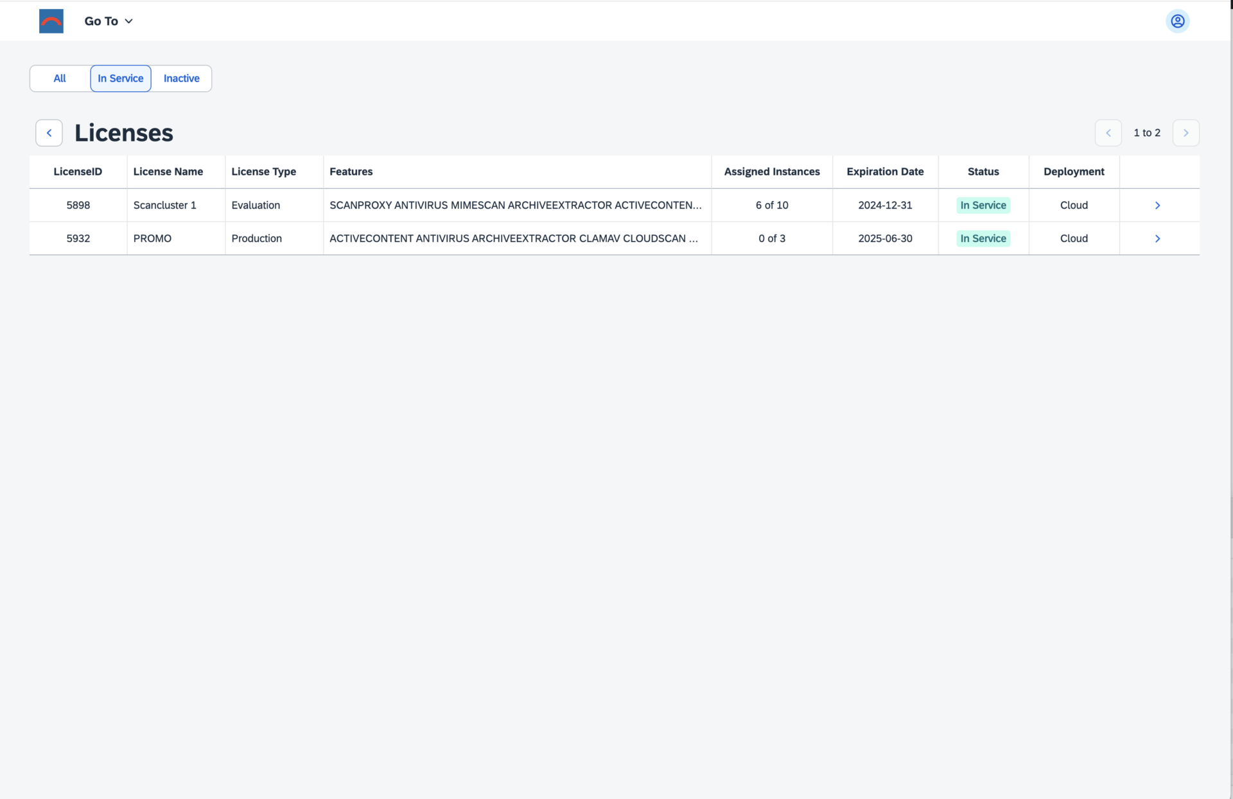Select the In Service filter toggle
This screenshot has height=799, width=1233.
point(121,78)
